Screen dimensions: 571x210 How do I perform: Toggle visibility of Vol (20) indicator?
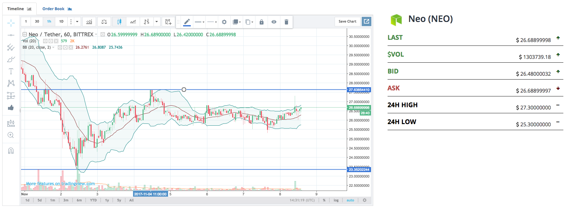tap(45, 41)
